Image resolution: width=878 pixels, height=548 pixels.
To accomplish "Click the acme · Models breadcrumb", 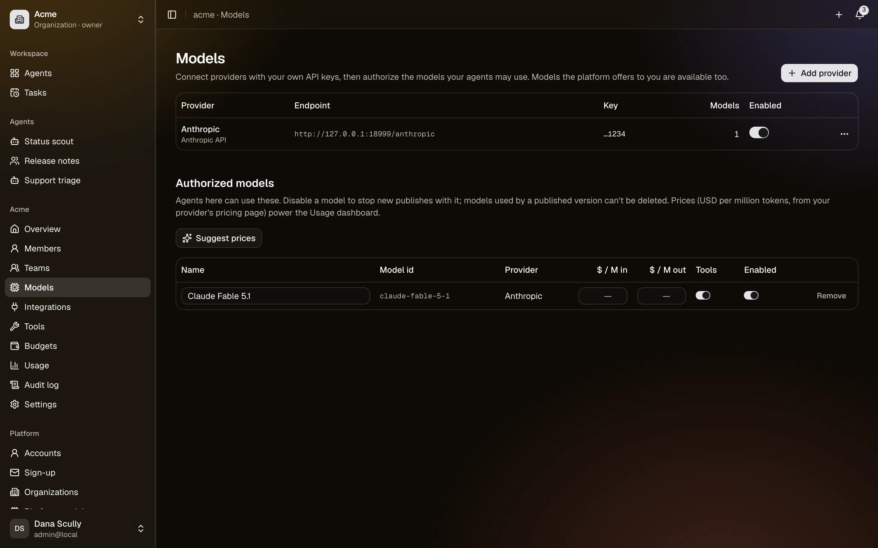I will (221, 15).
